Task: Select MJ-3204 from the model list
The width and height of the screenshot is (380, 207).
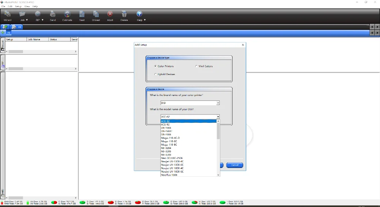Action: click(x=188, y=148)
